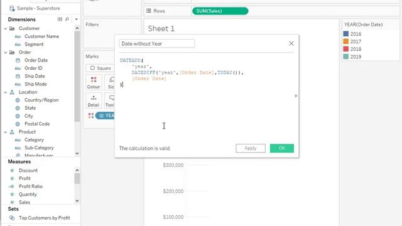Click the Sample - Superstore data source icon
This screenshot has width=402, height=226.
click(x=12, y=8)
